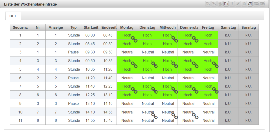Click the Freitag chain icon between sequences 7 and 8
Viewport: 270px width, 132px height.
pos(215,90)
